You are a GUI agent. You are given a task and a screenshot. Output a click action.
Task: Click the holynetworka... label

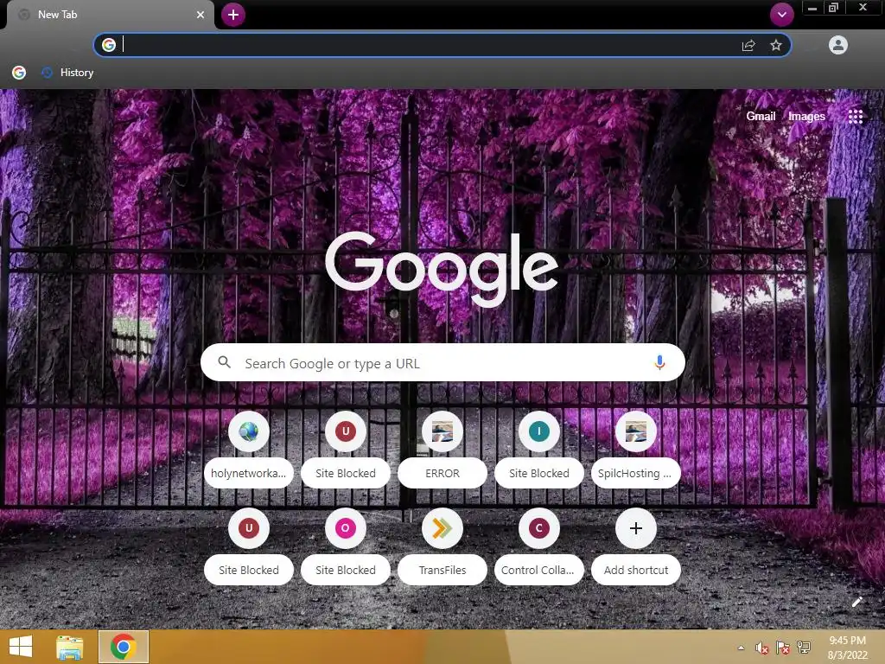[248, 473]
